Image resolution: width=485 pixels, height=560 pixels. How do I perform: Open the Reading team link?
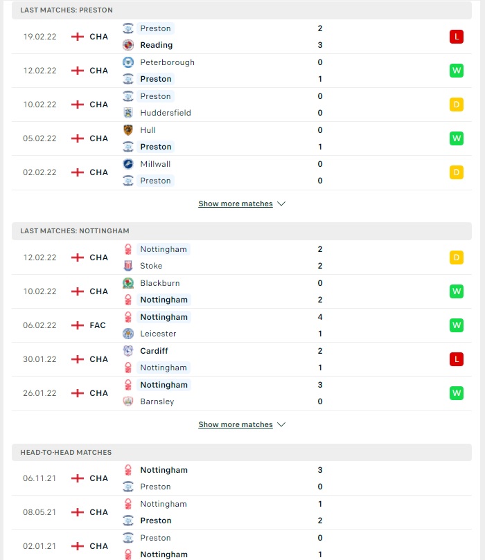[x=157, y=45]
